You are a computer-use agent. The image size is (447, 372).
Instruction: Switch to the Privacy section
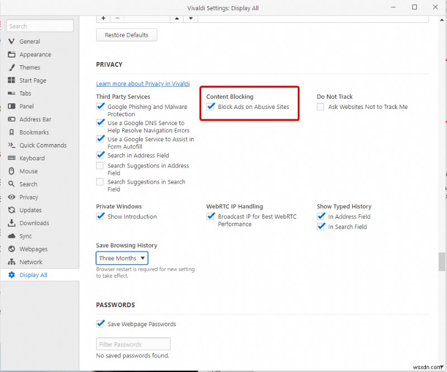(x=12, y=197)
